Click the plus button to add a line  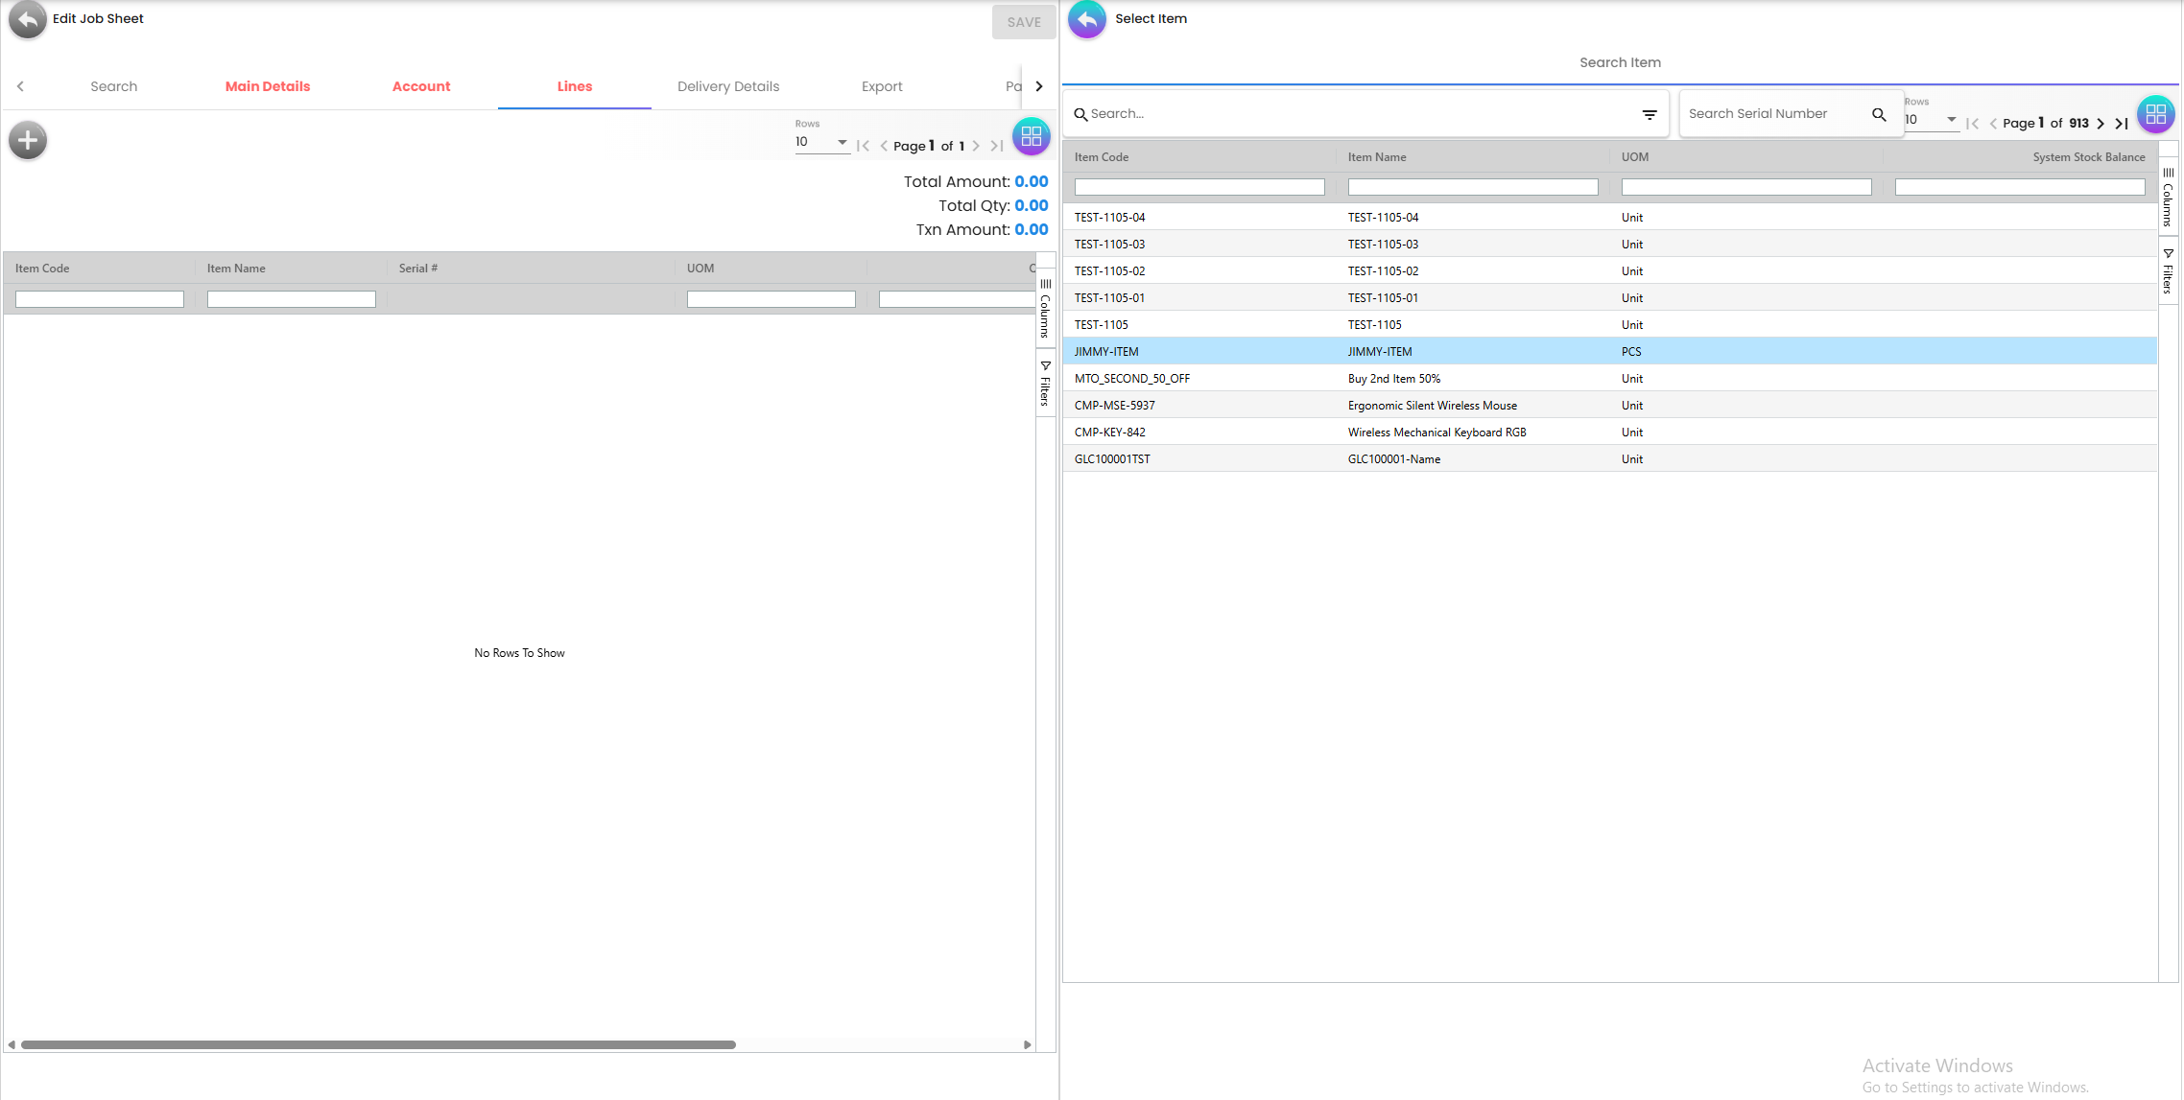pyautogui.click(x=28, y=141)
